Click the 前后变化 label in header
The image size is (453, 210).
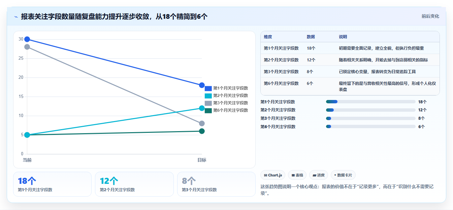point(430,16)
